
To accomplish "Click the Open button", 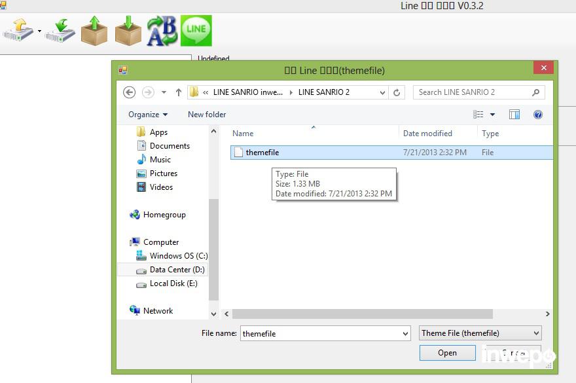I will [x=448, y=353].
